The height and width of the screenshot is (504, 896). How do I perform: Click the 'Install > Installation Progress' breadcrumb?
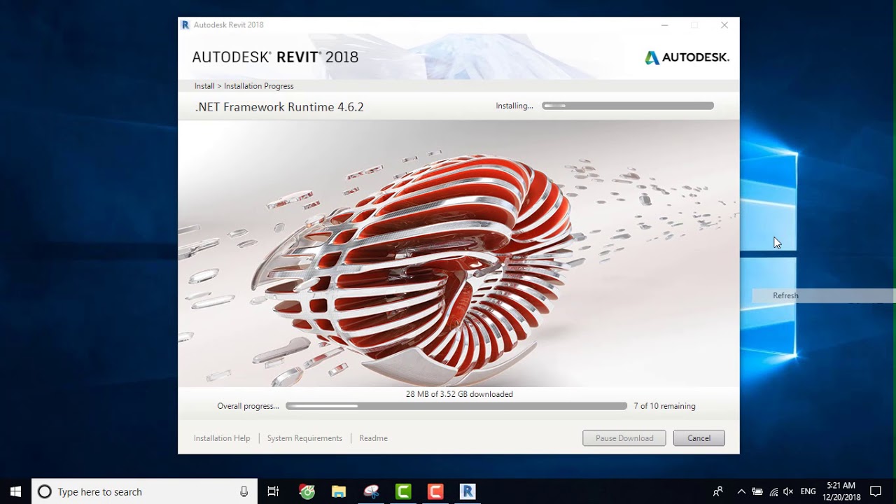(x=244, y=86)
